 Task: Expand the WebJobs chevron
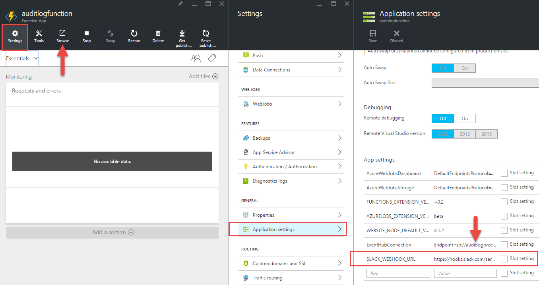point(340,104)
